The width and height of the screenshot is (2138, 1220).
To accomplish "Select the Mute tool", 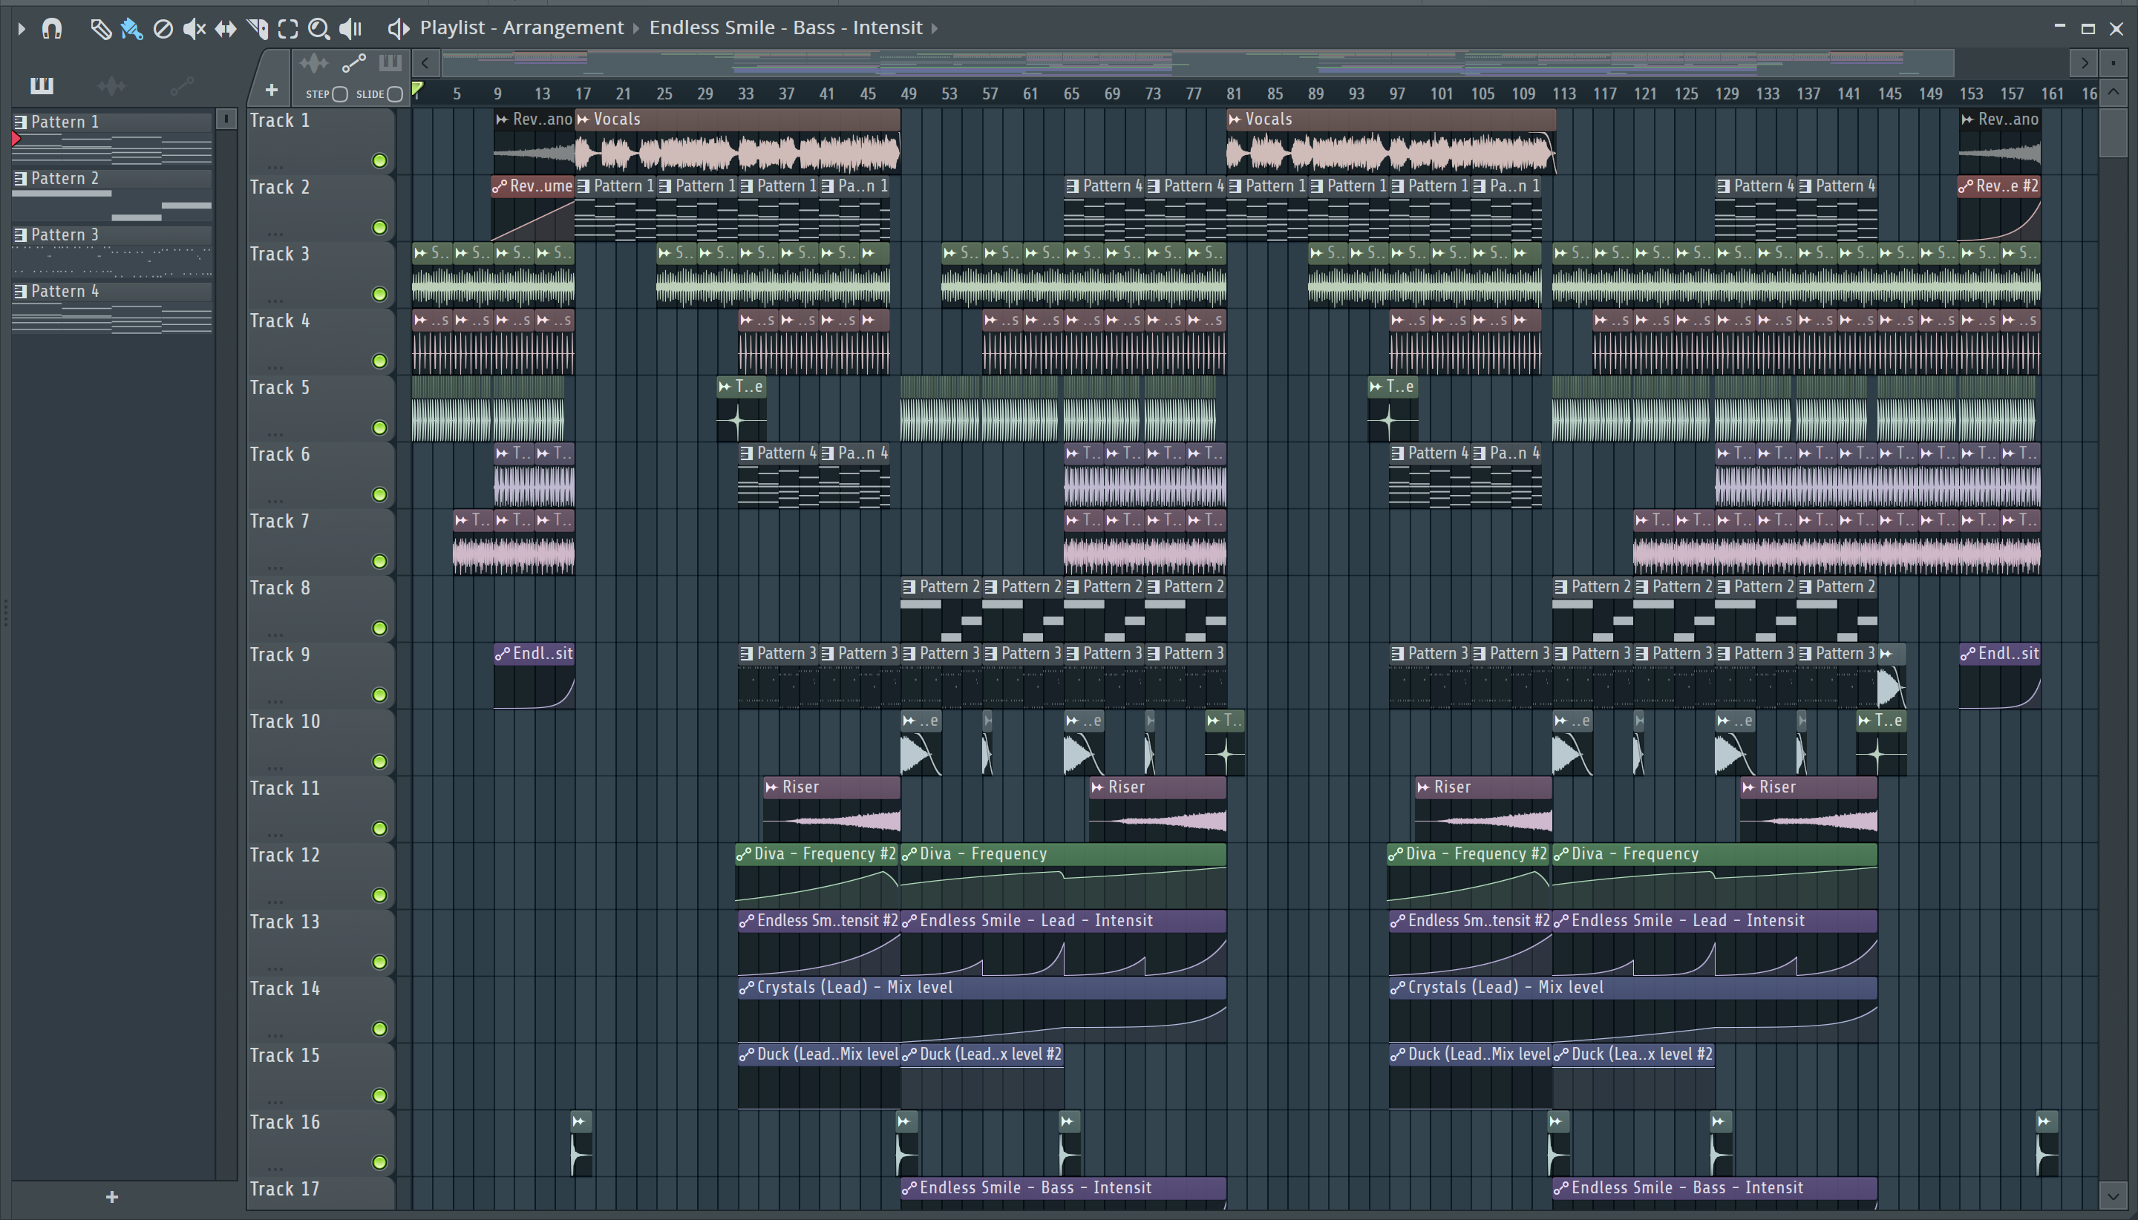I will pyautogui.click(x=194, y=28).
